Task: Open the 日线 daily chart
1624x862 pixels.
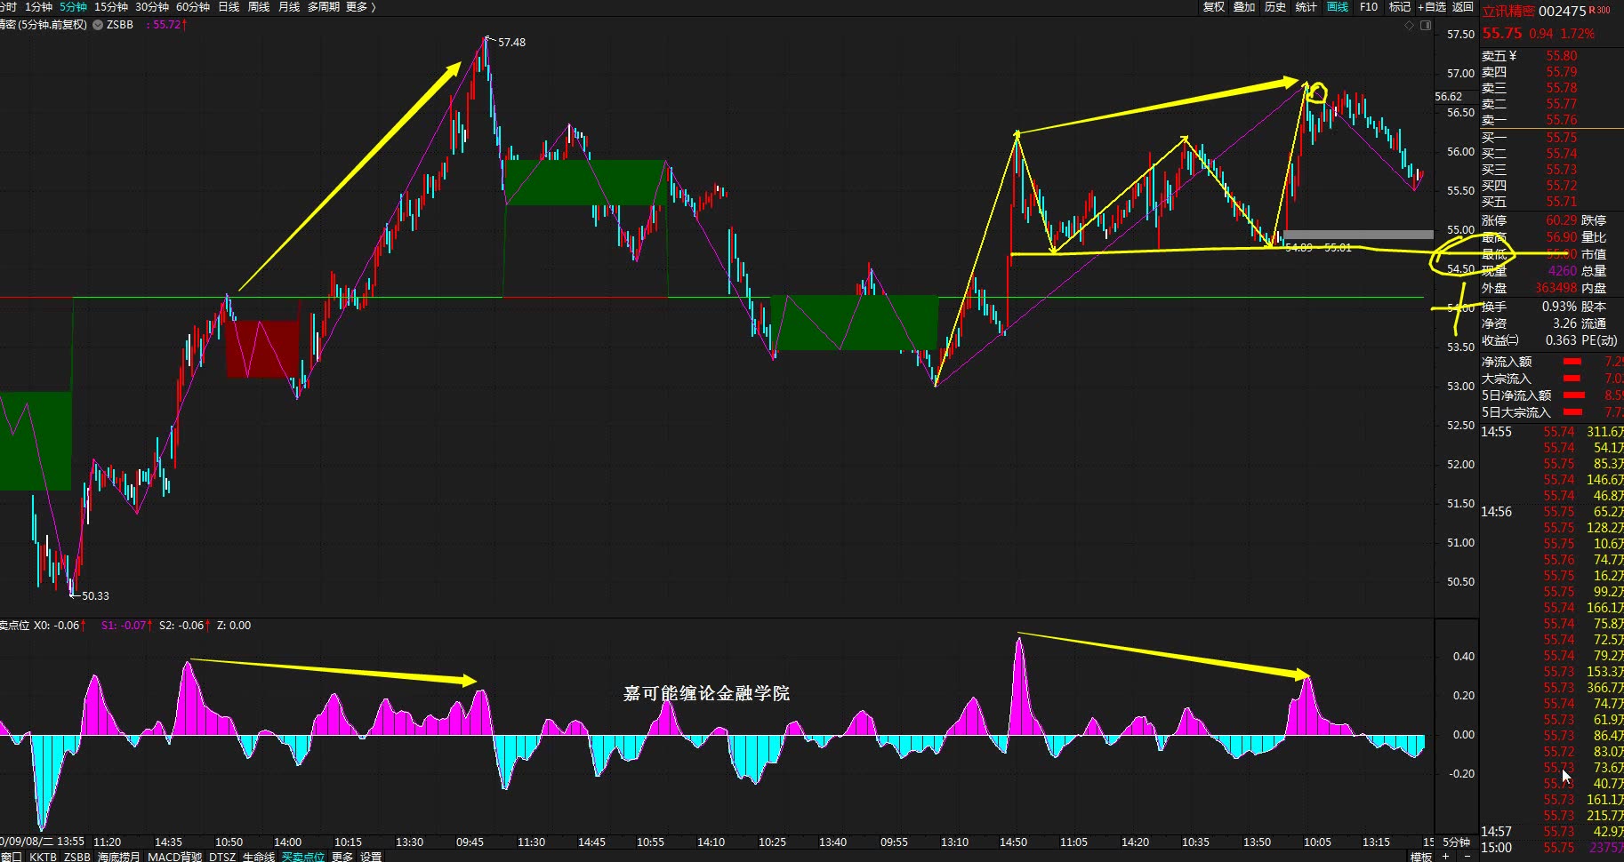Action: coord(229,6)
